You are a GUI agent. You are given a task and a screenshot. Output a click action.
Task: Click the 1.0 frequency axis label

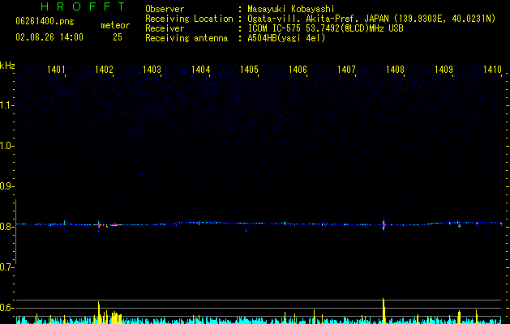(6, 146)
